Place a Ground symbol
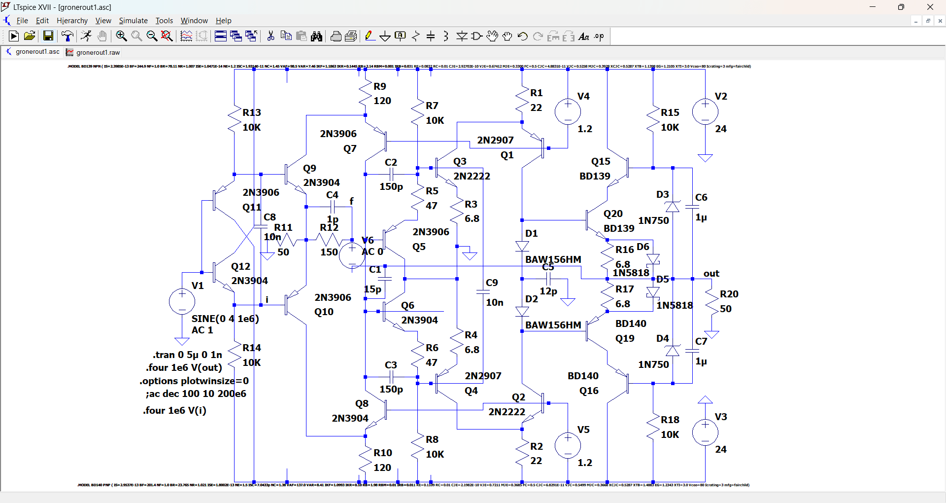Screen dimensions: 946x503 click(385, 36)
